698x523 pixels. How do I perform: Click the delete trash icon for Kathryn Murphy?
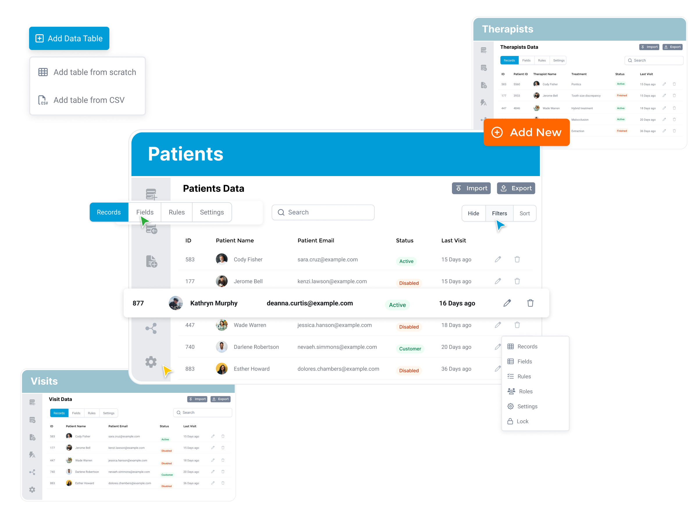tap(530, 303)
